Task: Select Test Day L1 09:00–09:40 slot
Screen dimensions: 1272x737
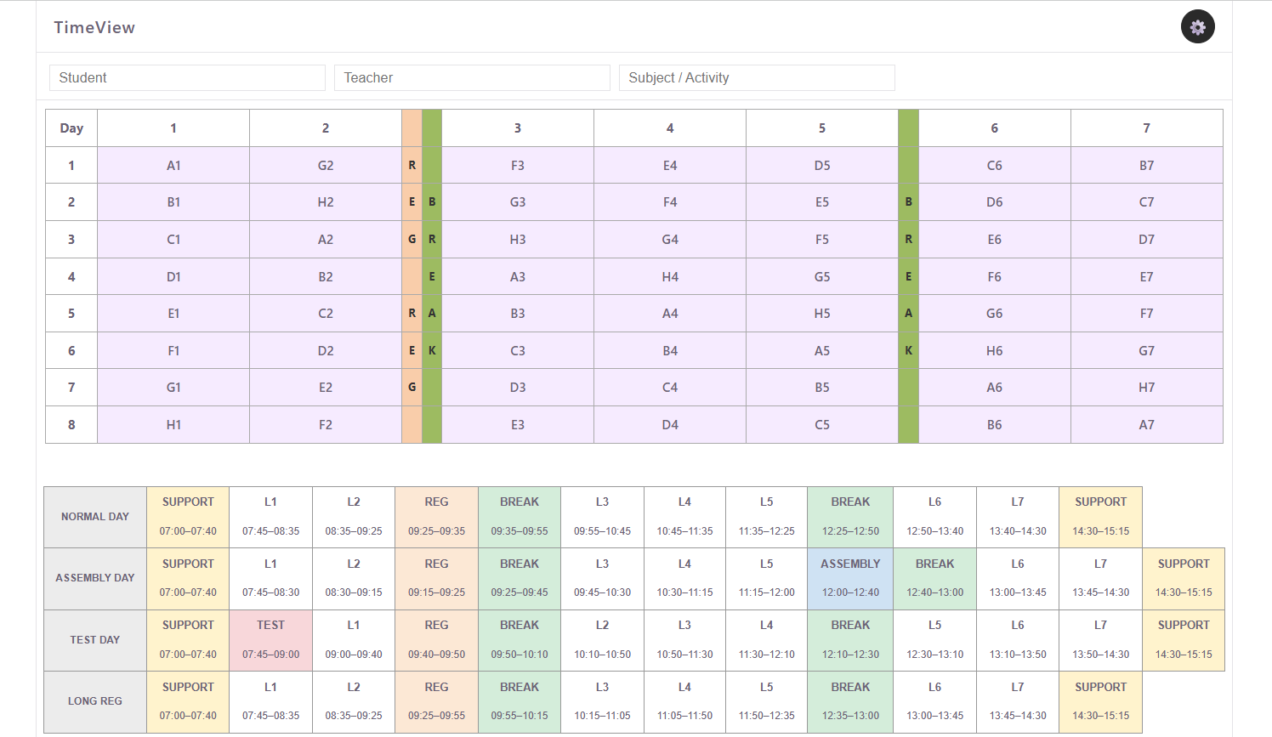Action: point(354,640)
